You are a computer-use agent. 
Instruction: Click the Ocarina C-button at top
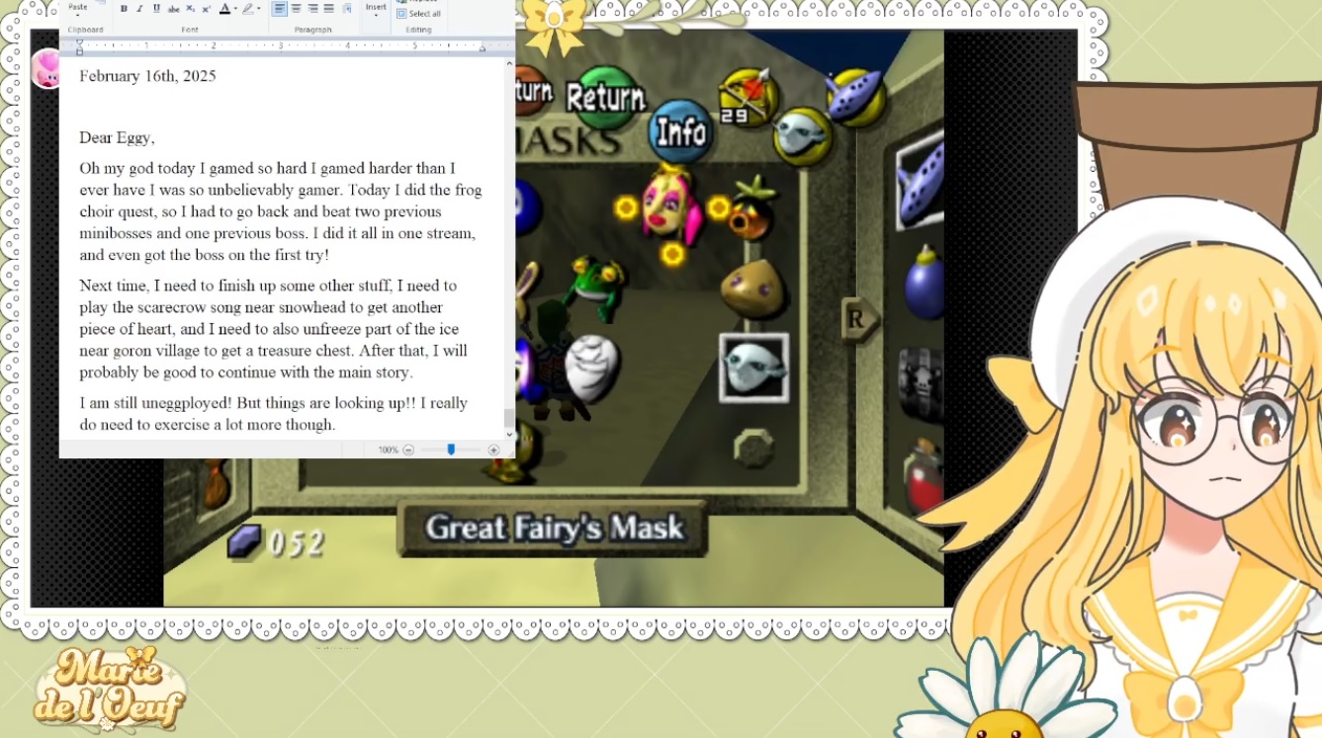(x=854, y=96)
